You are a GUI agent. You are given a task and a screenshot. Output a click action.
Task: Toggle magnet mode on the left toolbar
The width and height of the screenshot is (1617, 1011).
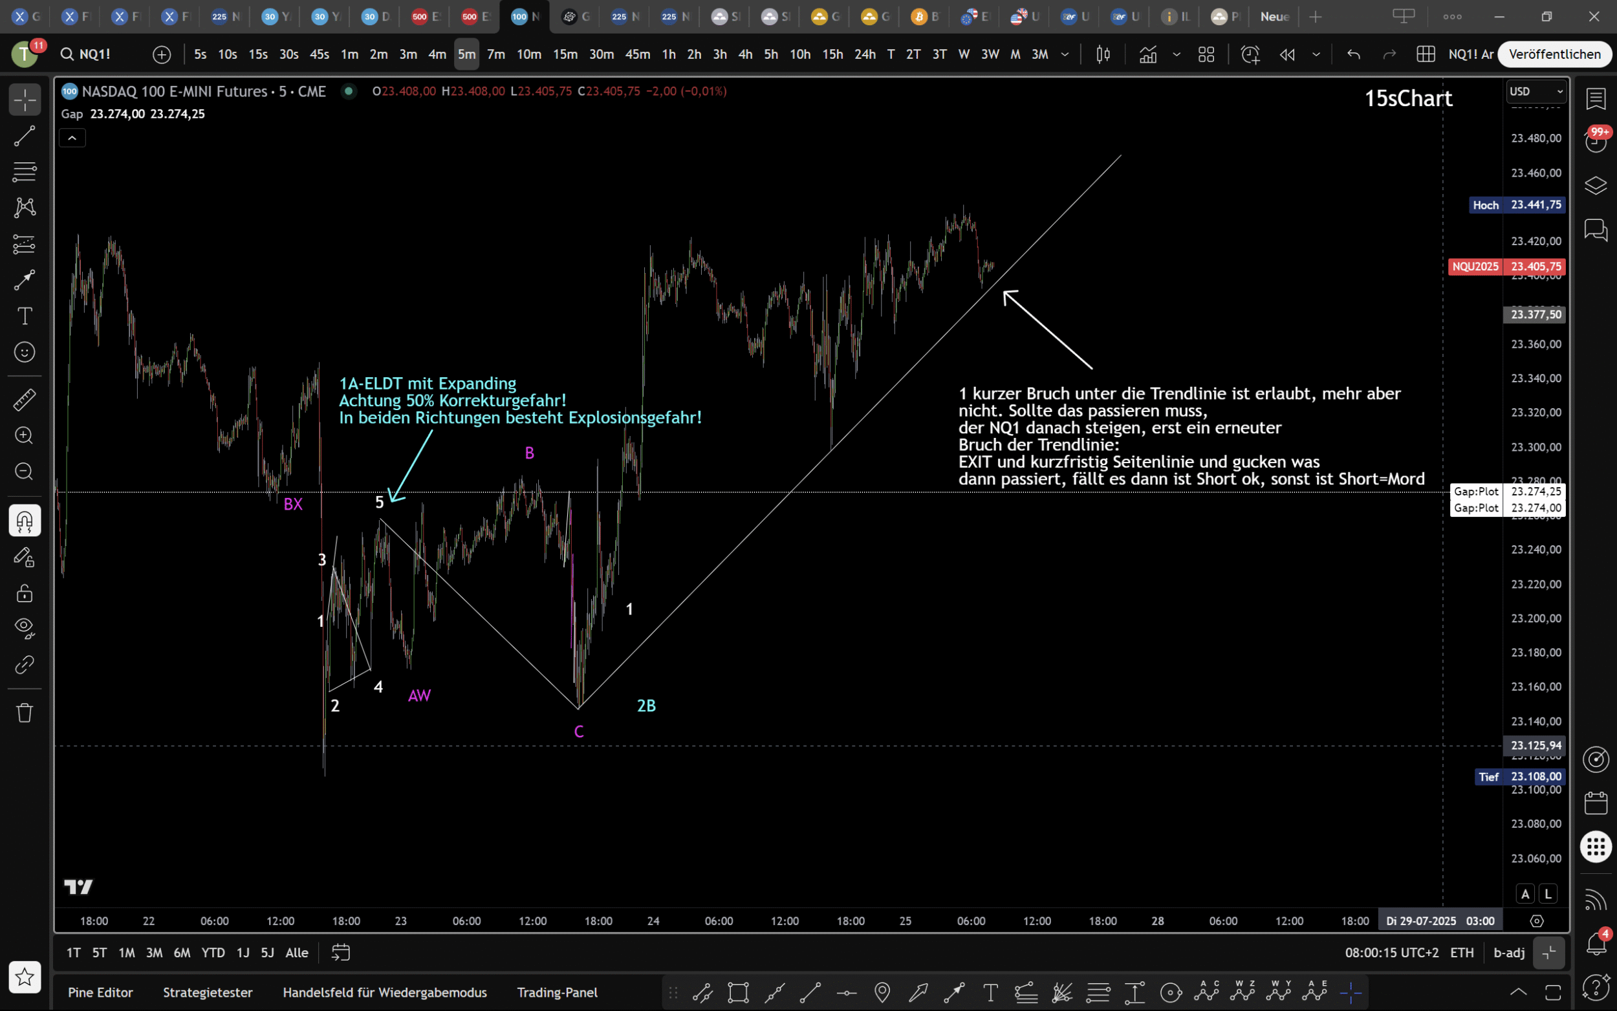25,521
